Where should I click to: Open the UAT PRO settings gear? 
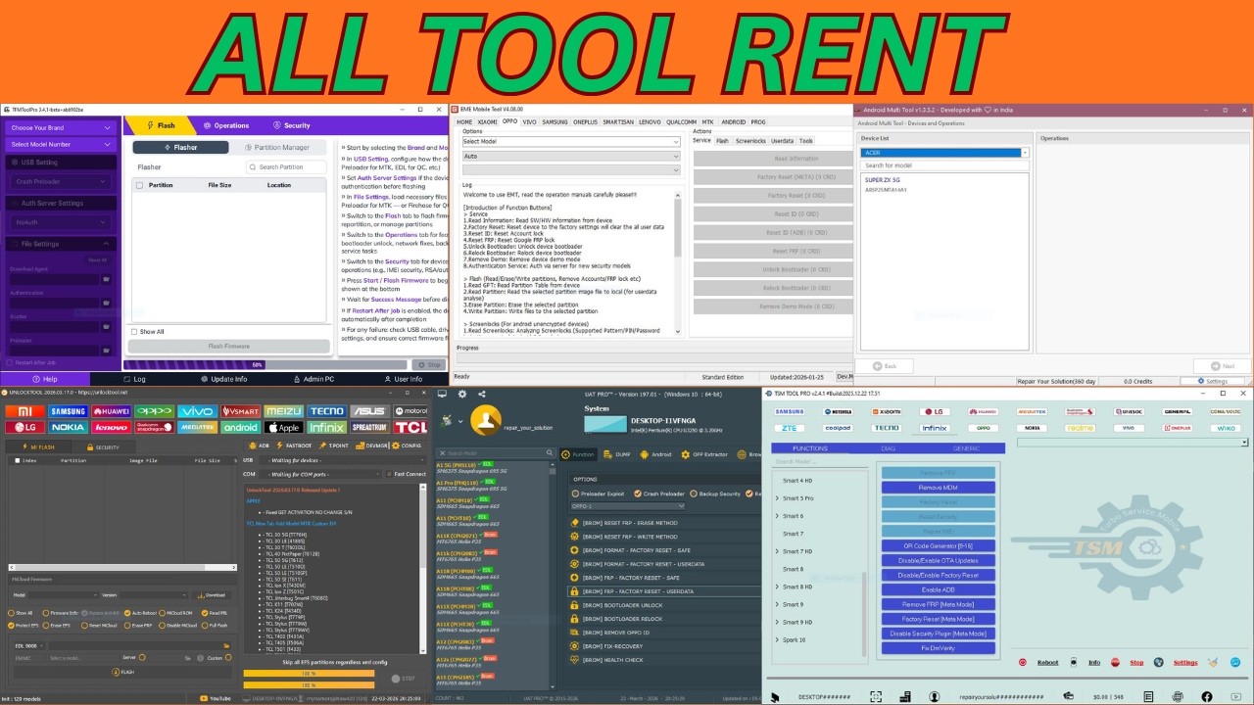click(462, 395)
